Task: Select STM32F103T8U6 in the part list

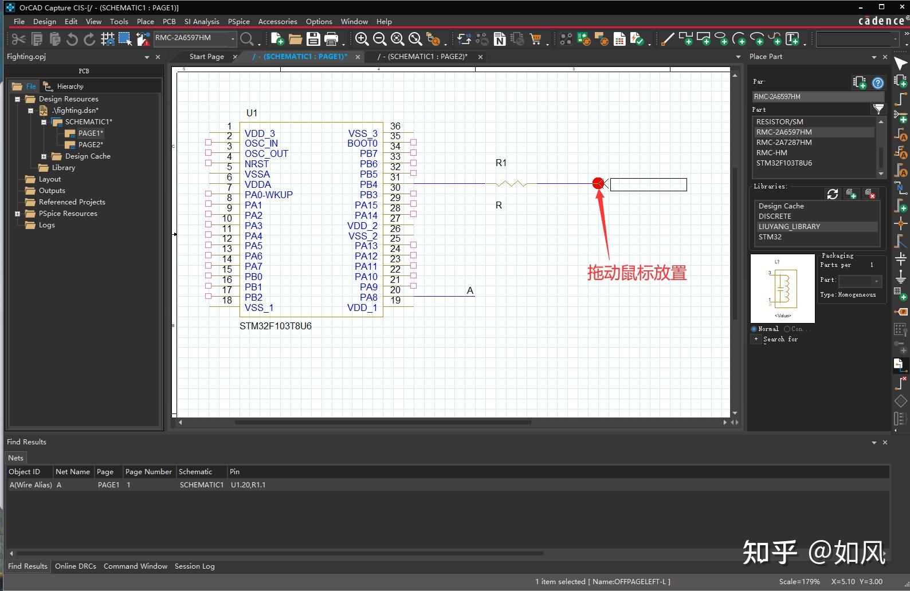Action: (783, 163)
